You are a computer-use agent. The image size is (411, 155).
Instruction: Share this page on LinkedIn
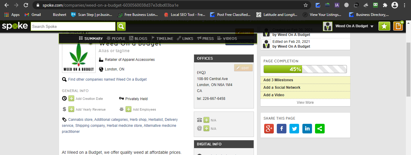[307, 129]
